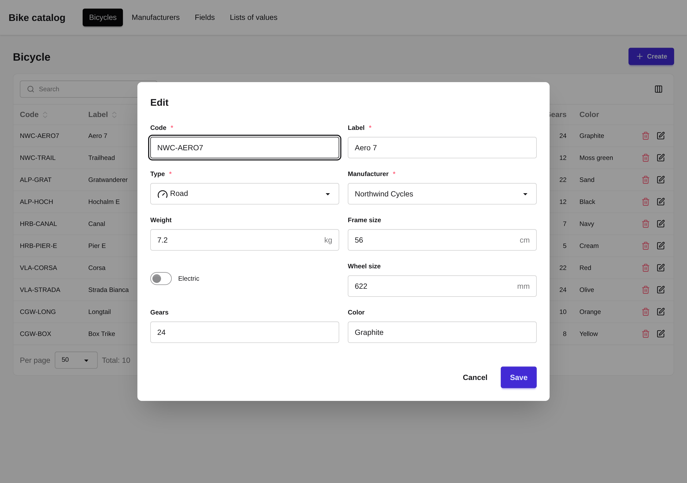Click the Wheel size field in mm
This screenshot has width=687, height=483.
point(442,286)
